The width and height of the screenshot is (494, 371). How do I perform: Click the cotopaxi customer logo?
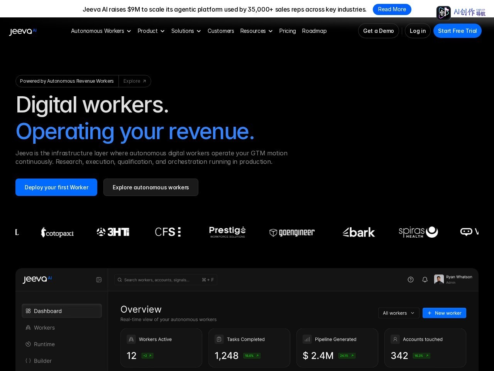57,232
